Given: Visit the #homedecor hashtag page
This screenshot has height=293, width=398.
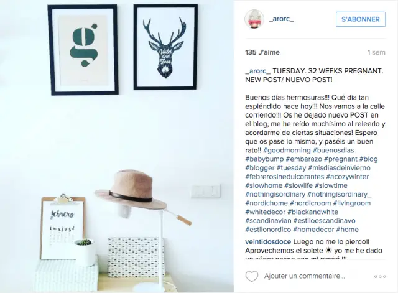Looking at the screenshot, I should coord(313,230).
